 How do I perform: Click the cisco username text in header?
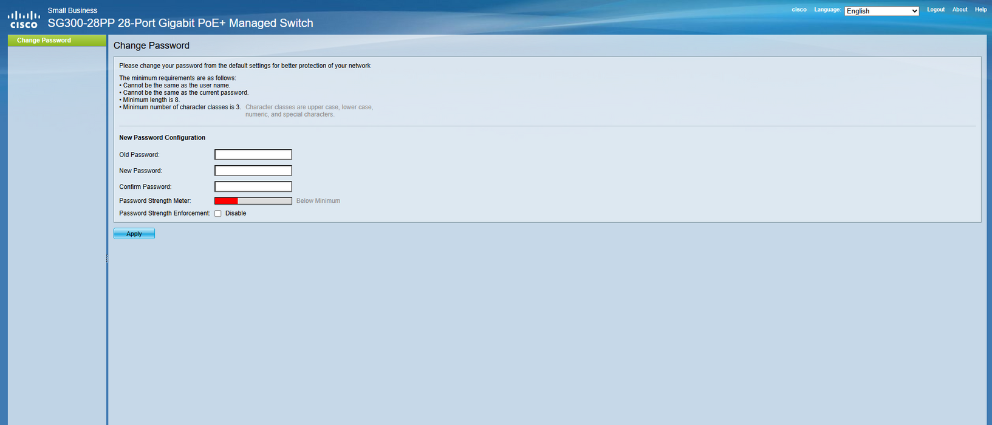(x=799, y=10)
